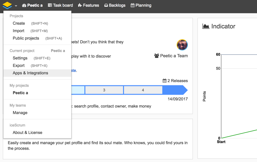Click Manage under My teams

click(x=20, y=113)
